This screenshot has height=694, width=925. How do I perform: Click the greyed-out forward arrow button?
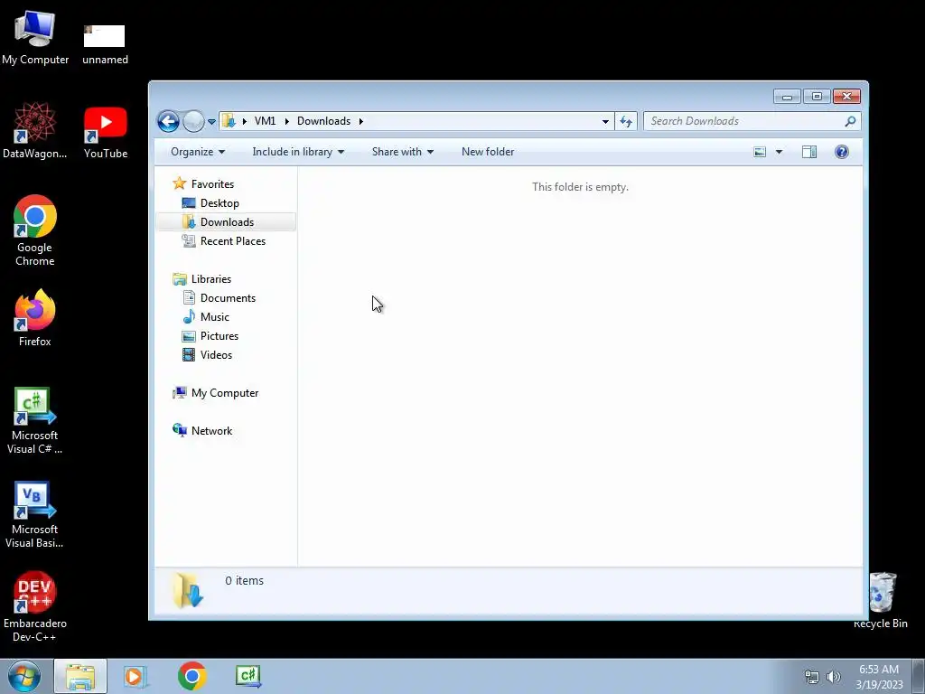(193, 122)
